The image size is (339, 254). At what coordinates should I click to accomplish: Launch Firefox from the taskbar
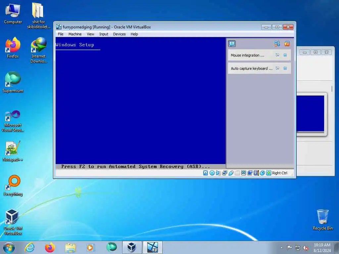tap(50, 247)
